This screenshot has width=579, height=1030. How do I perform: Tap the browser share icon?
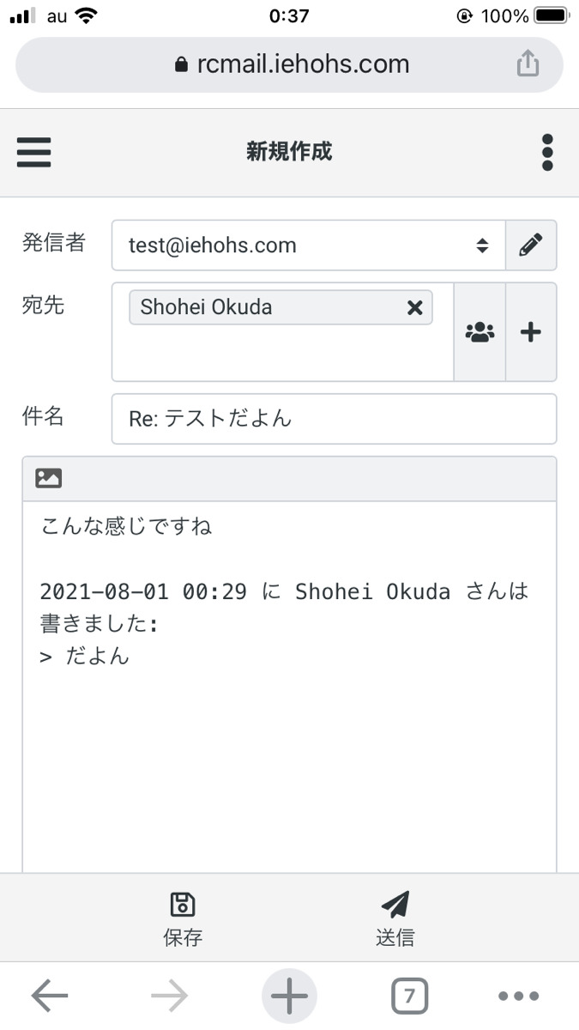pyautogui.click(x=528, y=64)
